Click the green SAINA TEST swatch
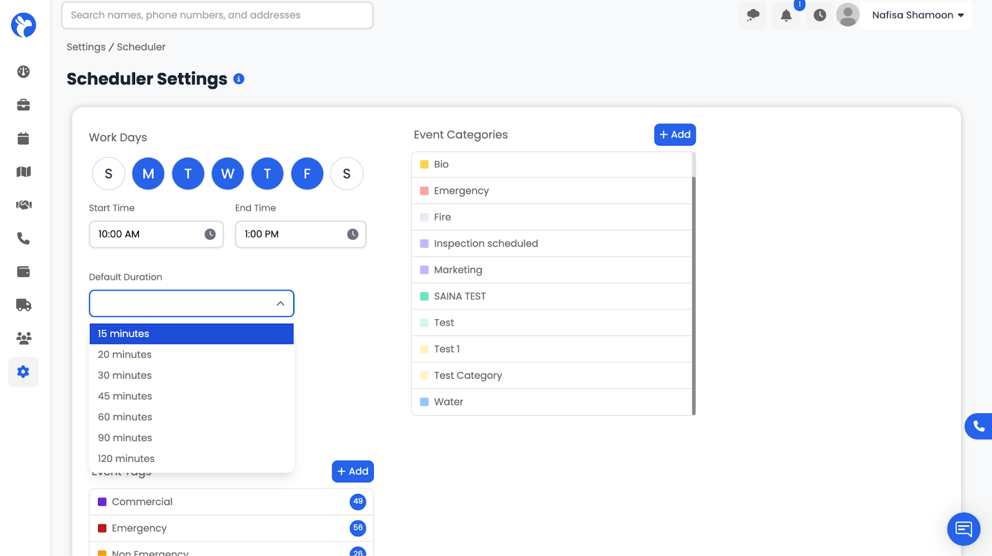The height and width of the screenshot is (556, 992). [x=425, y=296]
